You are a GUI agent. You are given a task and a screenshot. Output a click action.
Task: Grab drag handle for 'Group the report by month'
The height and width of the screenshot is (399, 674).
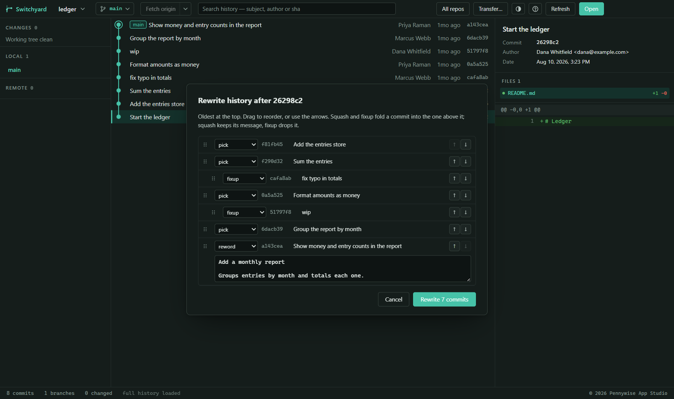coord(205,229)
